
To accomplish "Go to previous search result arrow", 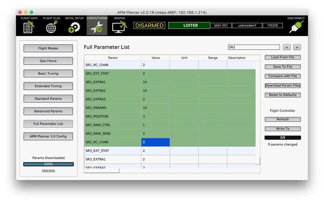I will click(287, 47).
